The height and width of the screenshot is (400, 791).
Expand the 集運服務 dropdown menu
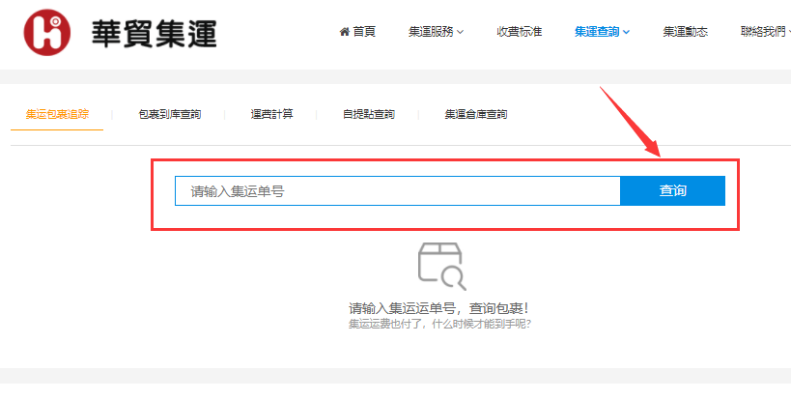point(436,32)
